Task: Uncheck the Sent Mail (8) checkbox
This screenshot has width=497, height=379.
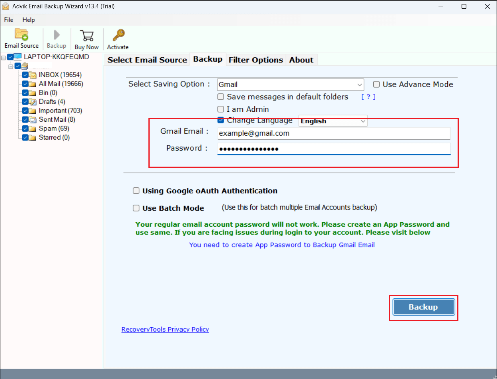Action: tap(25, 120)
